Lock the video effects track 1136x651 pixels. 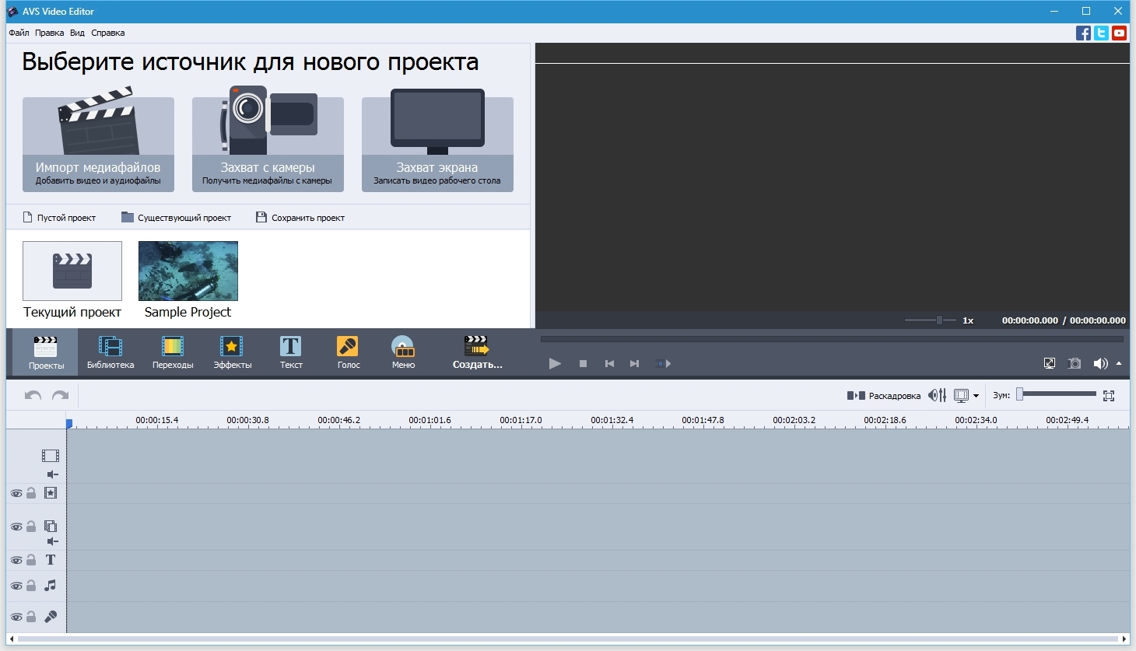(31, 492)
